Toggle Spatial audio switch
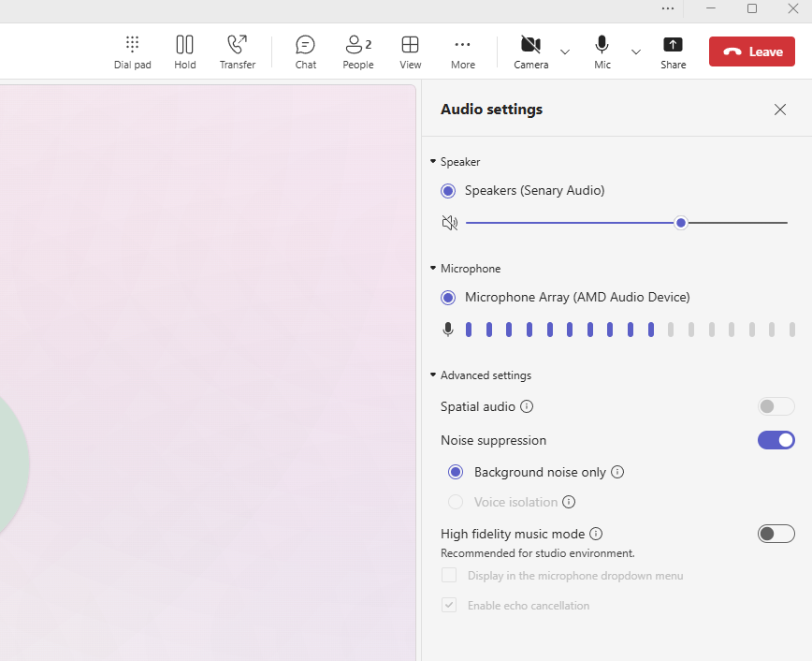812x661 pixels. coord(776,406)
